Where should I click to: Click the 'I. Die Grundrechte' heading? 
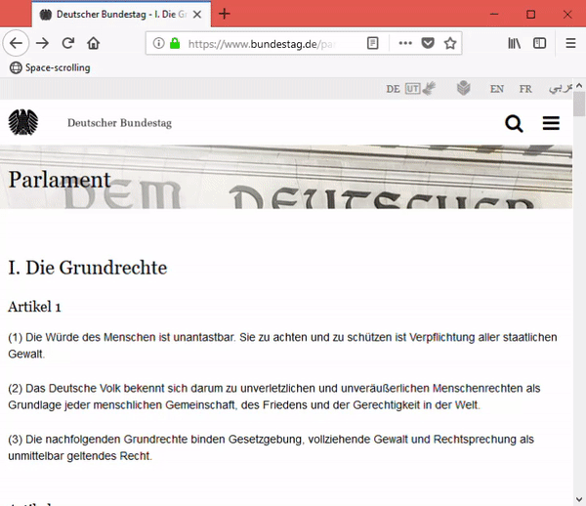click(88, 268)
